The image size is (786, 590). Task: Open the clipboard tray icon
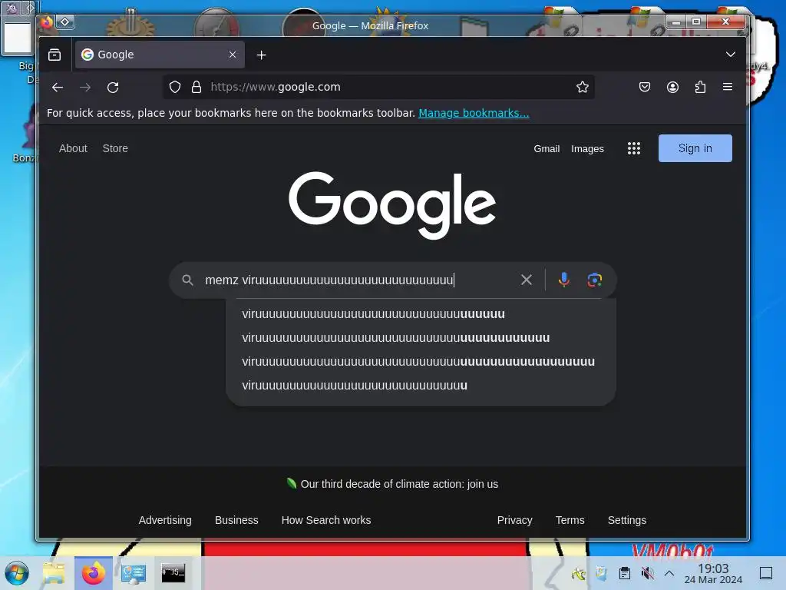pos(625,573)
